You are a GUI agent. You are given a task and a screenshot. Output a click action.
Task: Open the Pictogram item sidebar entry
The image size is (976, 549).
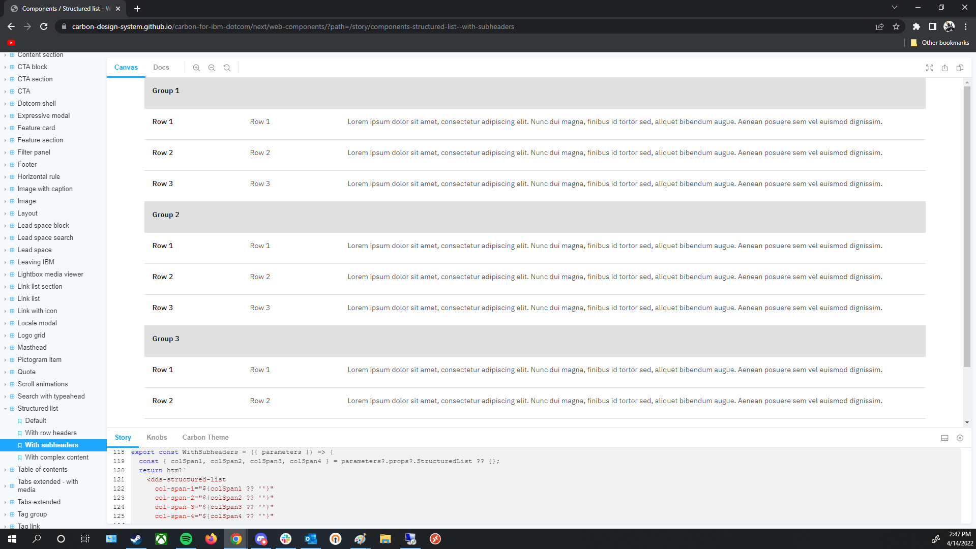point(39,360)
